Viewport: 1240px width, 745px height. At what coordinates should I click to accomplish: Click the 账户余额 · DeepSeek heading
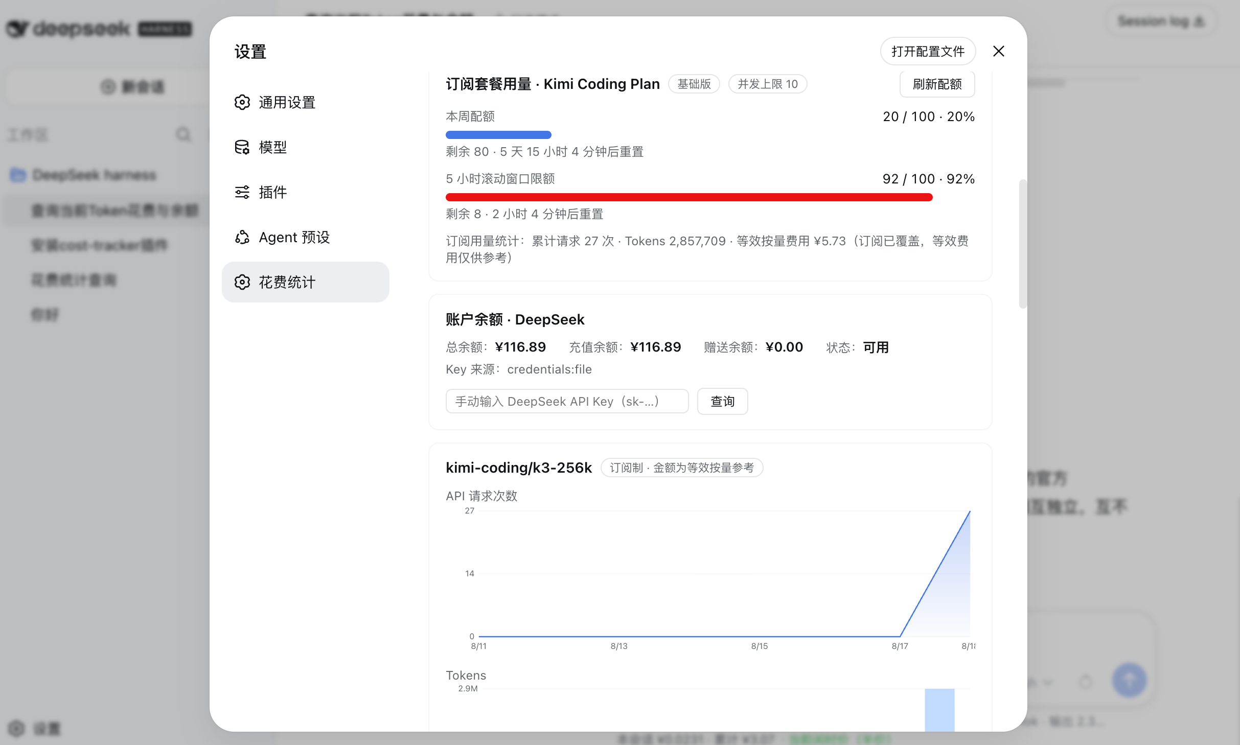click(x=515, y=319)
